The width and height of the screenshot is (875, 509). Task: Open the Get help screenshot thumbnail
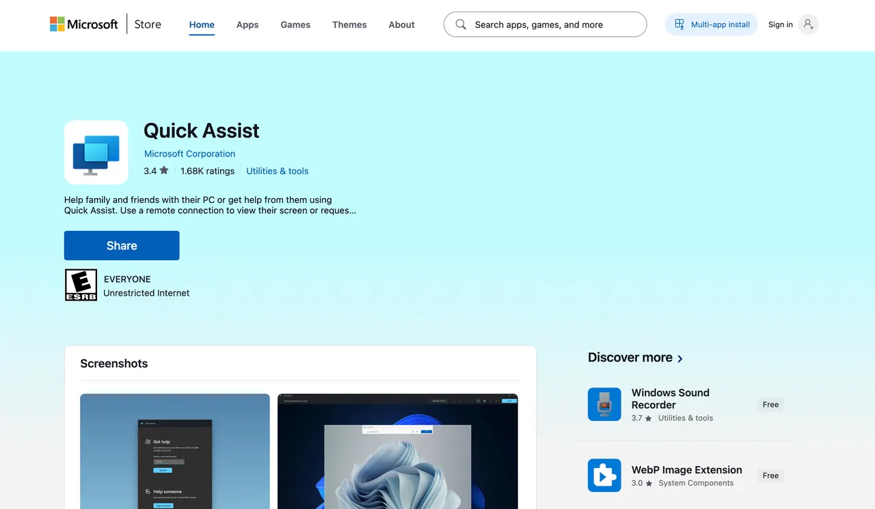click(175, 451)
